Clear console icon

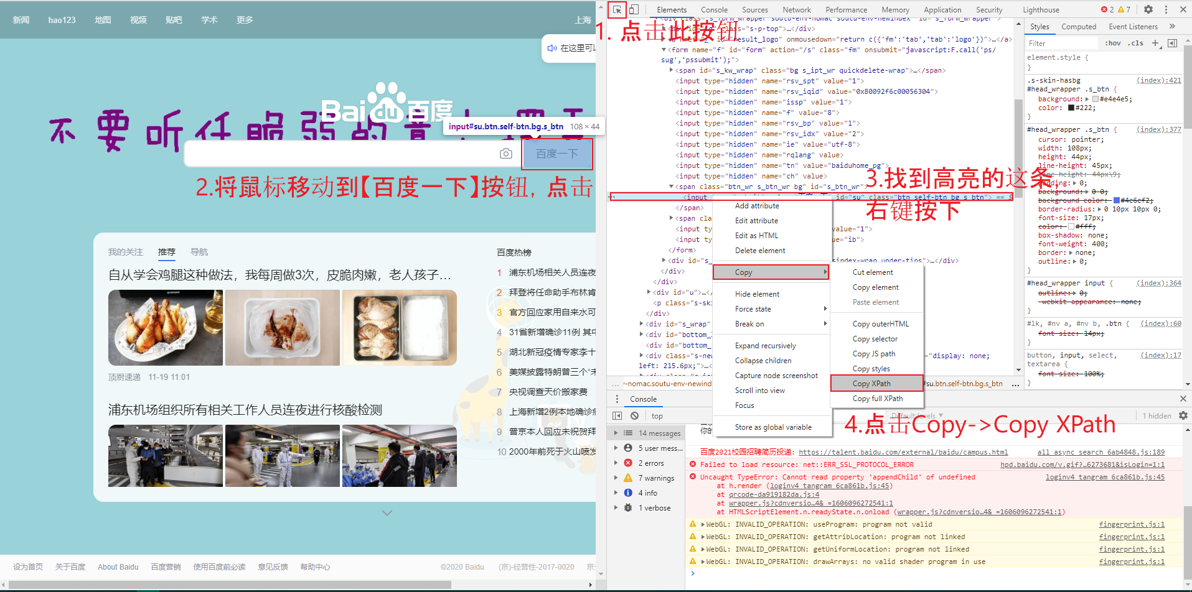(634, 415)
